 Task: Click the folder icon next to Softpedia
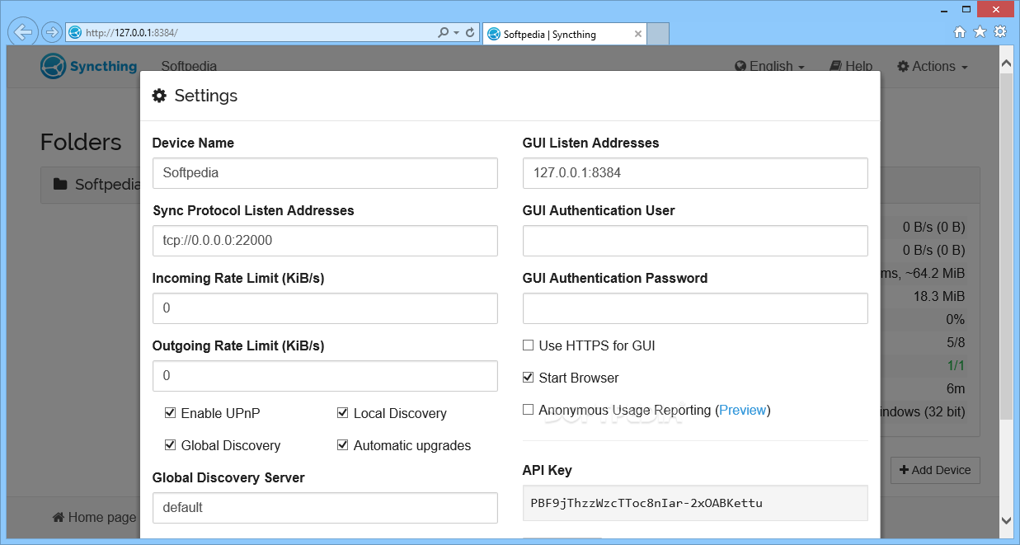click(x=60, y=184)
